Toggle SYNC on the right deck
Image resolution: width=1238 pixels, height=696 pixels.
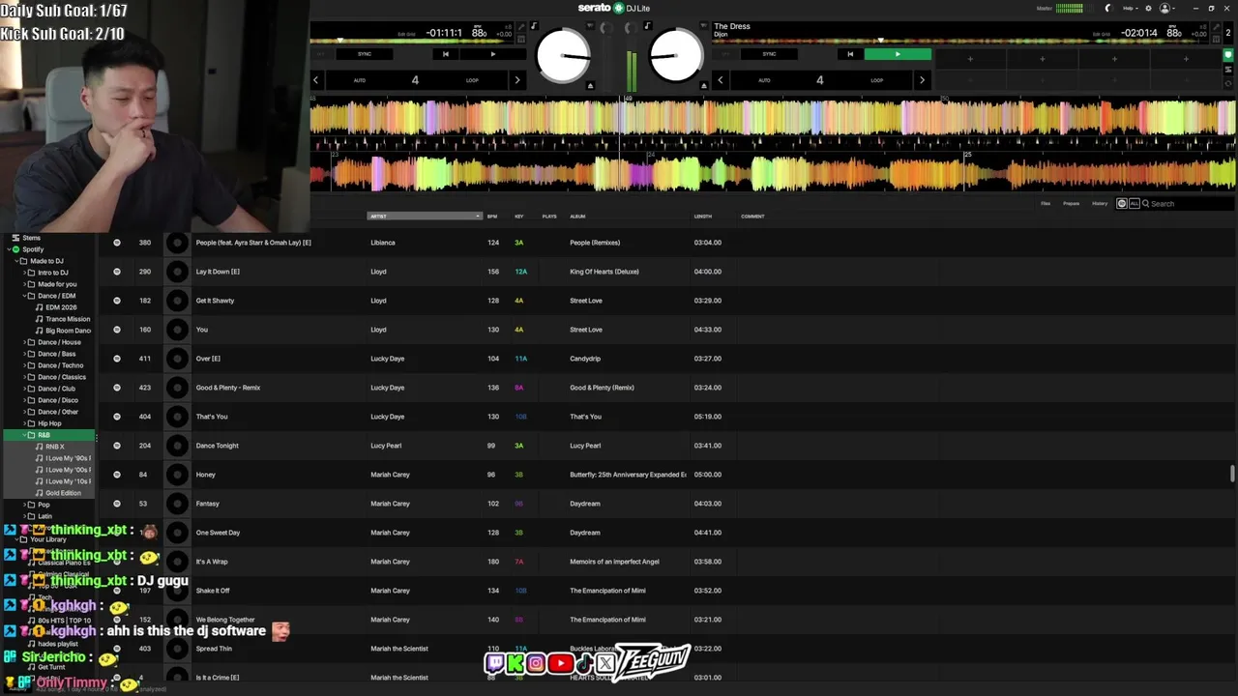pyautogui.click(x=769, y=54)
